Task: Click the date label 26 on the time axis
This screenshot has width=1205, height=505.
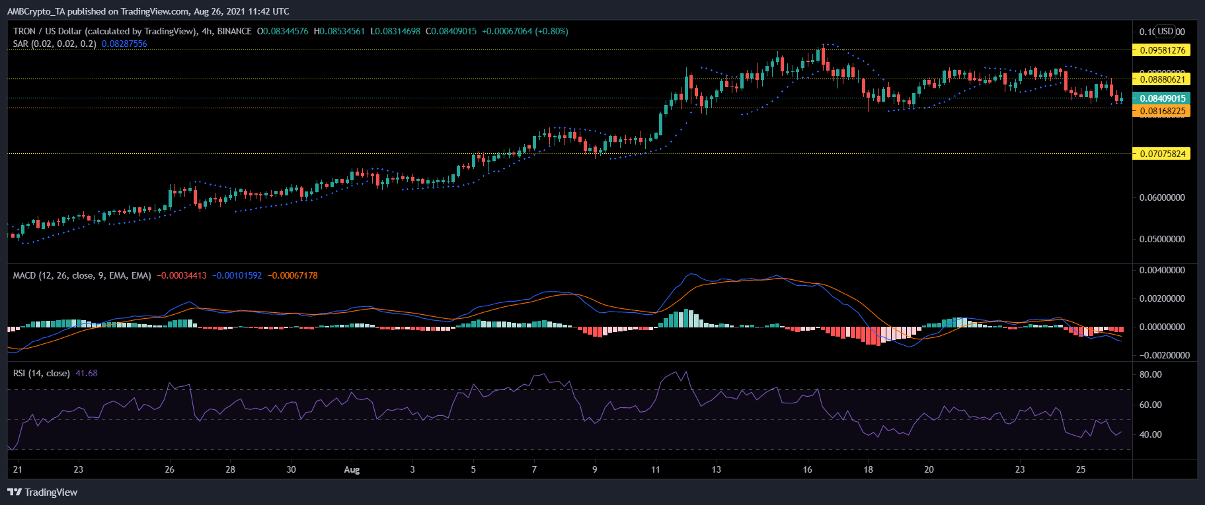Action: click(x=170, y=470)
